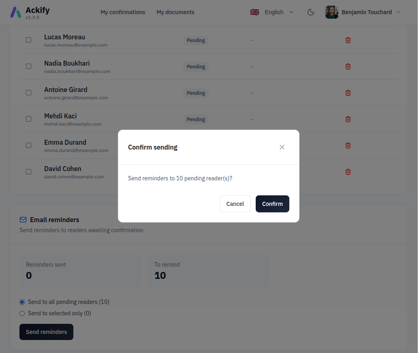
Task: Expand Benjamin Touchard user menu
Action: (363, 12)
